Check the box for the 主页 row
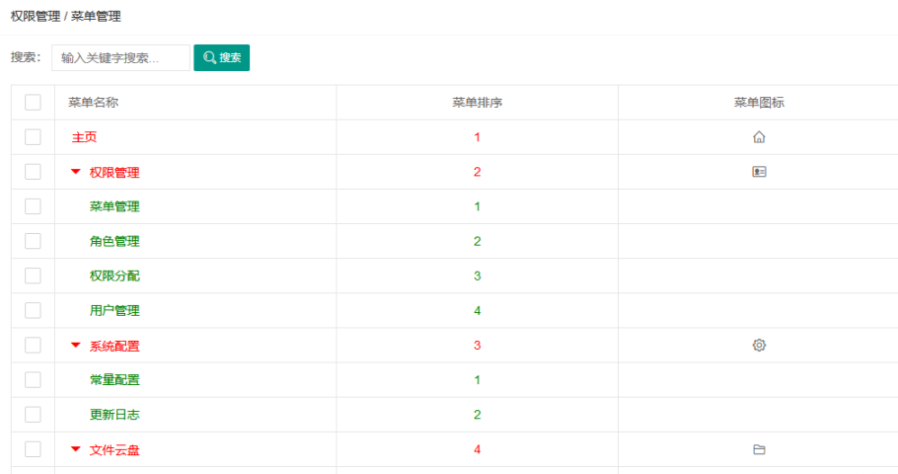 (x=33, y=137)
